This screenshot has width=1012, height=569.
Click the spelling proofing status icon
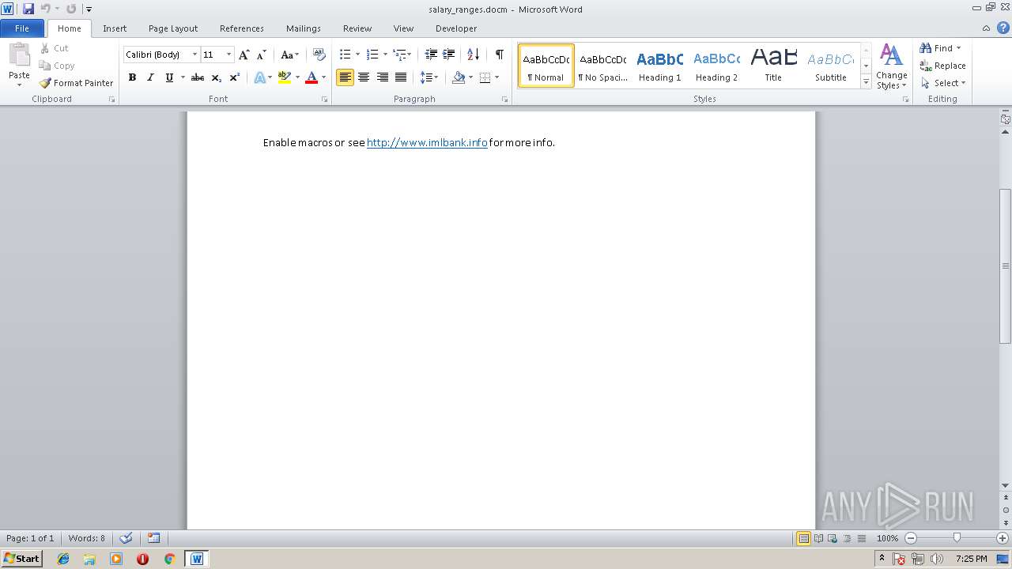(126, 538)
